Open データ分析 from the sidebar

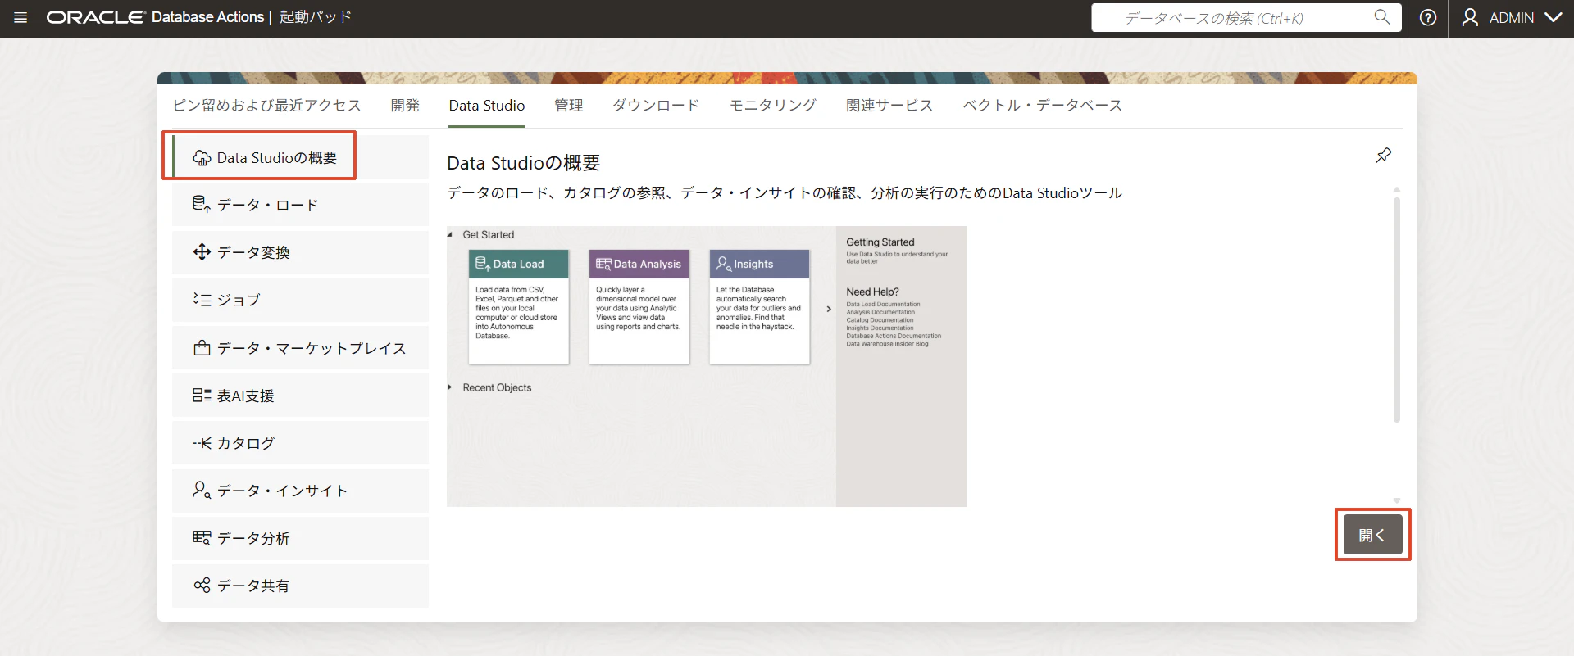[x=300, y=538]
